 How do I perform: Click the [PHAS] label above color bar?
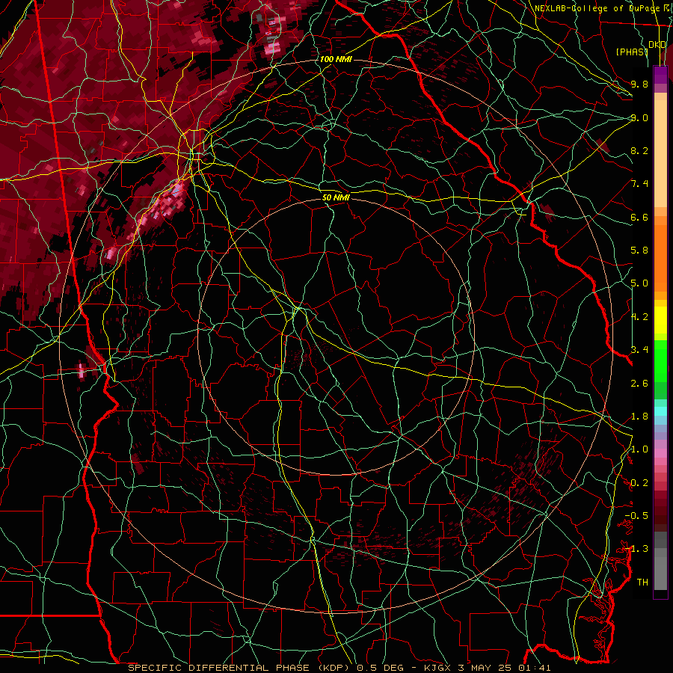[632, 52]
